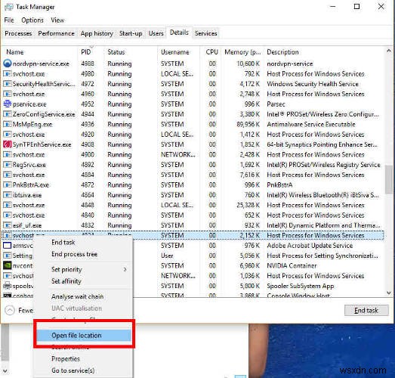The image size is (395, 378).
Task: Select the Details tab
Action: (179, 33)
